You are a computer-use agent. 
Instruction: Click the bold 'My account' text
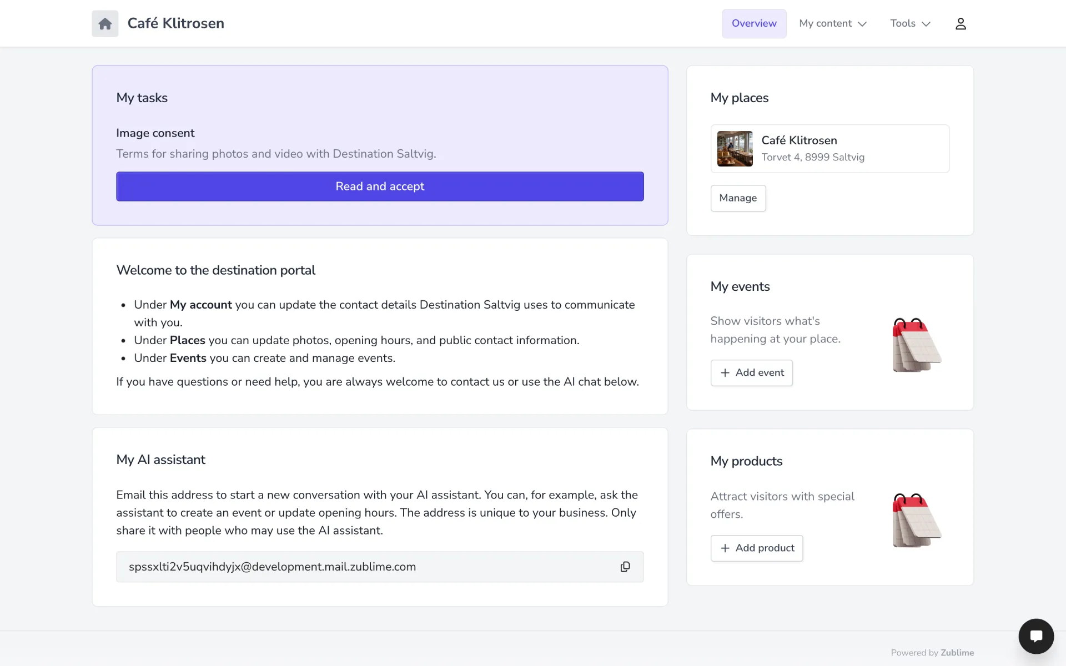(200, 305)
